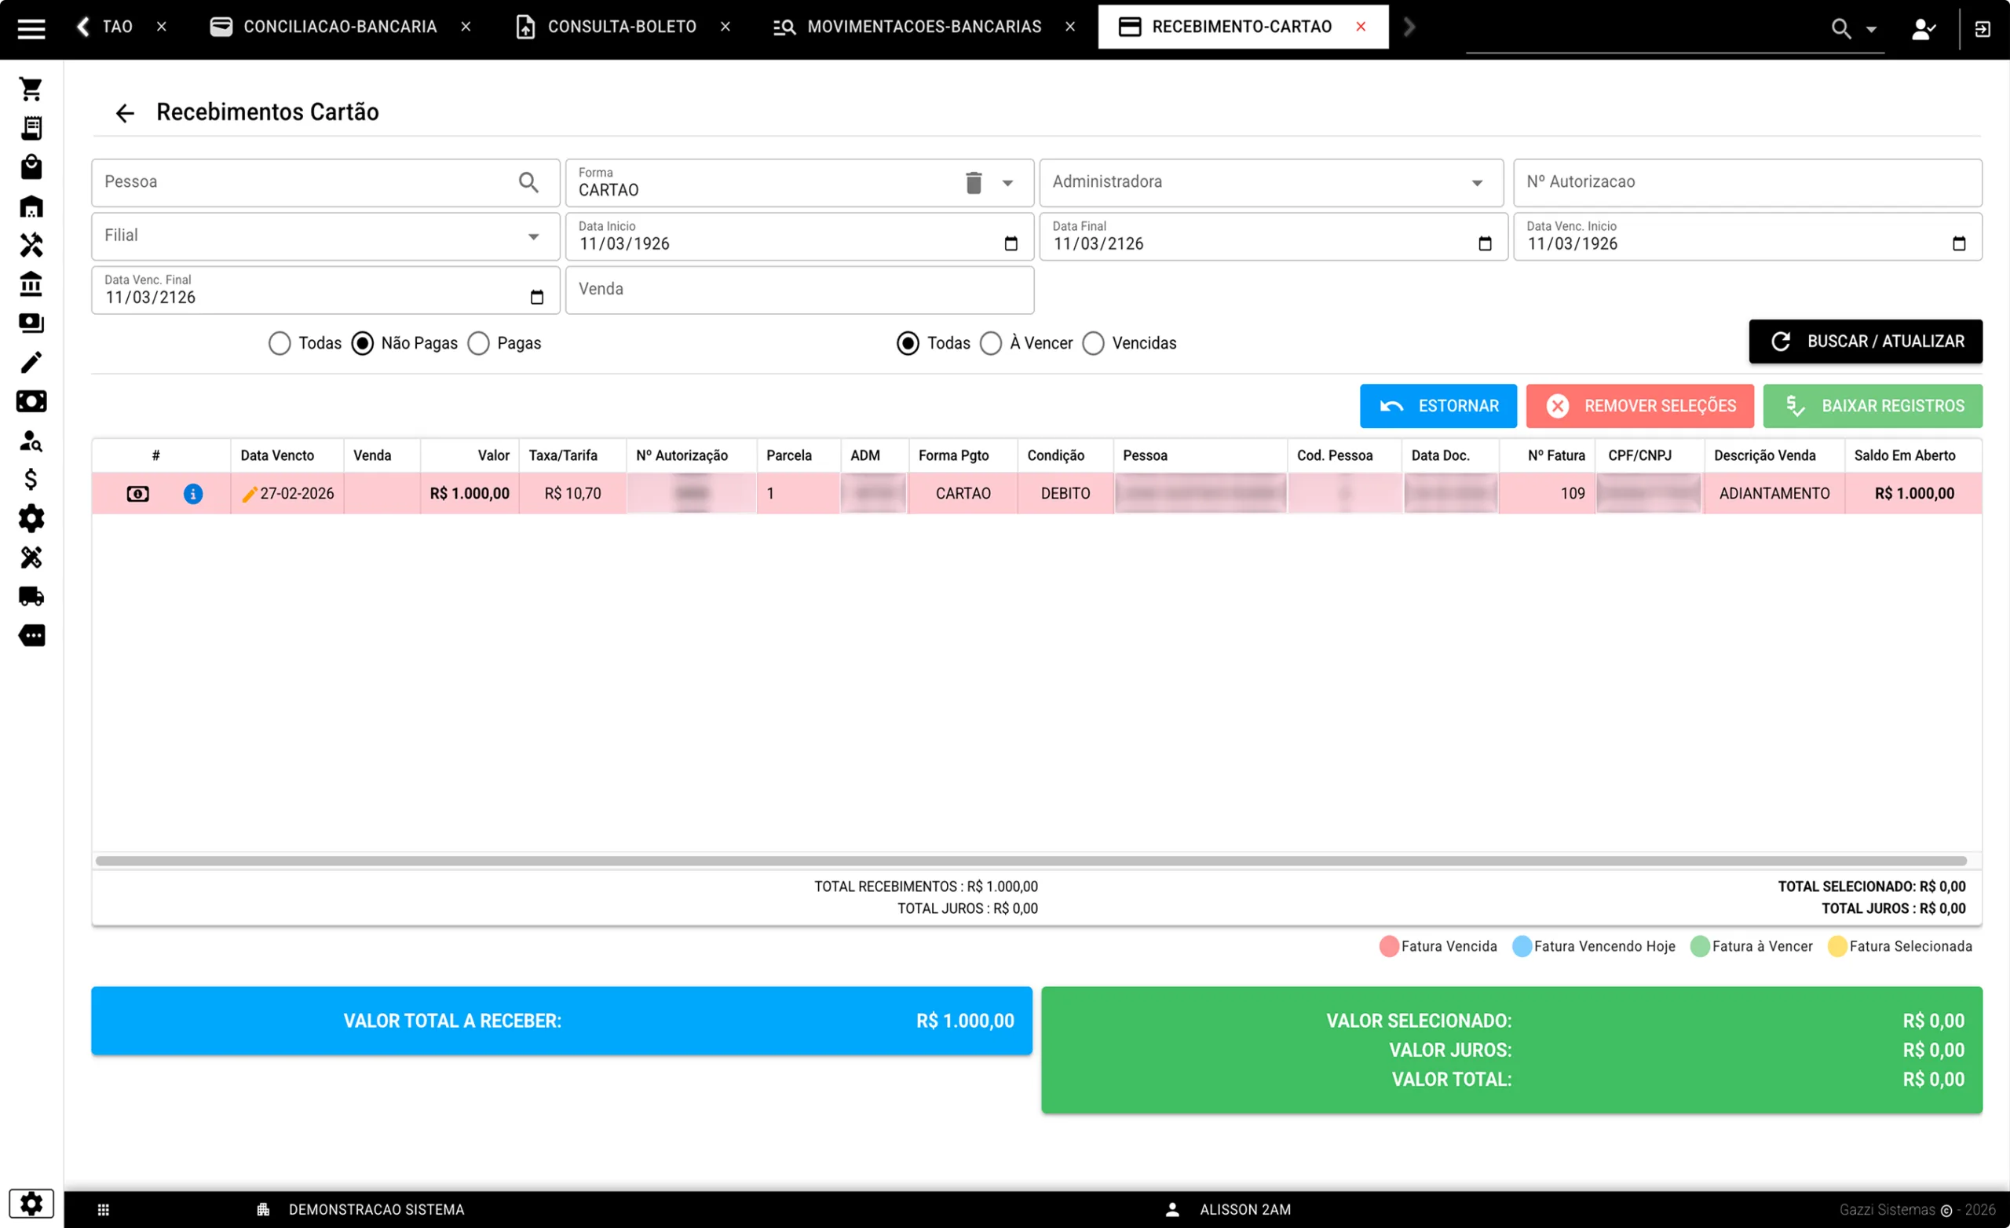This screenshot has width=2010, height=1228.
Task: Expand the Administradora dropdown
Action: (1477, 183)
